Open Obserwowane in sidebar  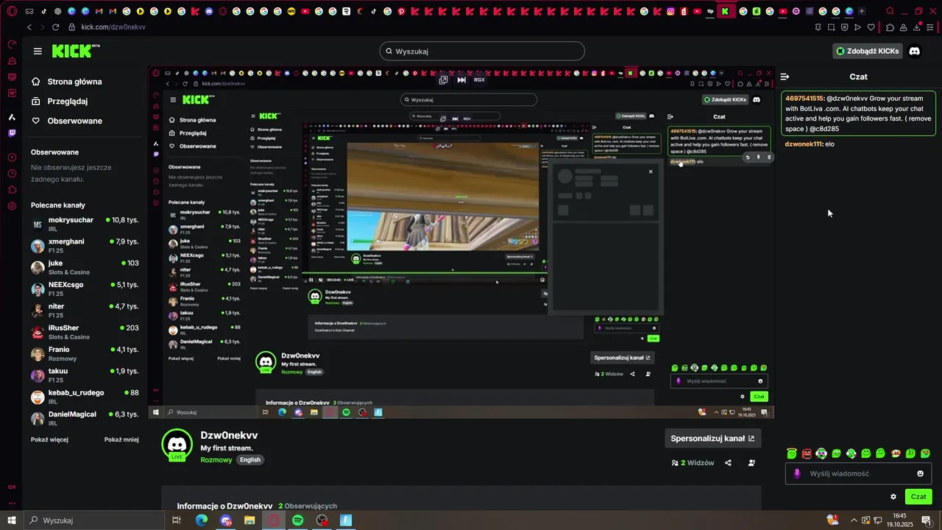click(74, 121)
